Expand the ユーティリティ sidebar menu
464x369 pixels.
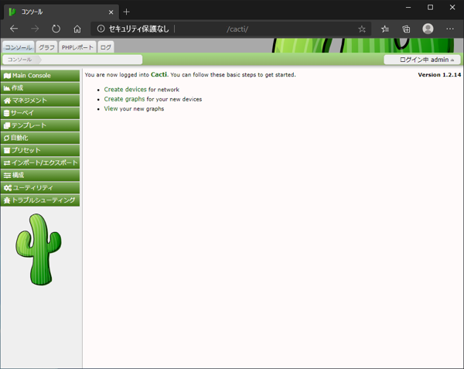coord(40,188)
